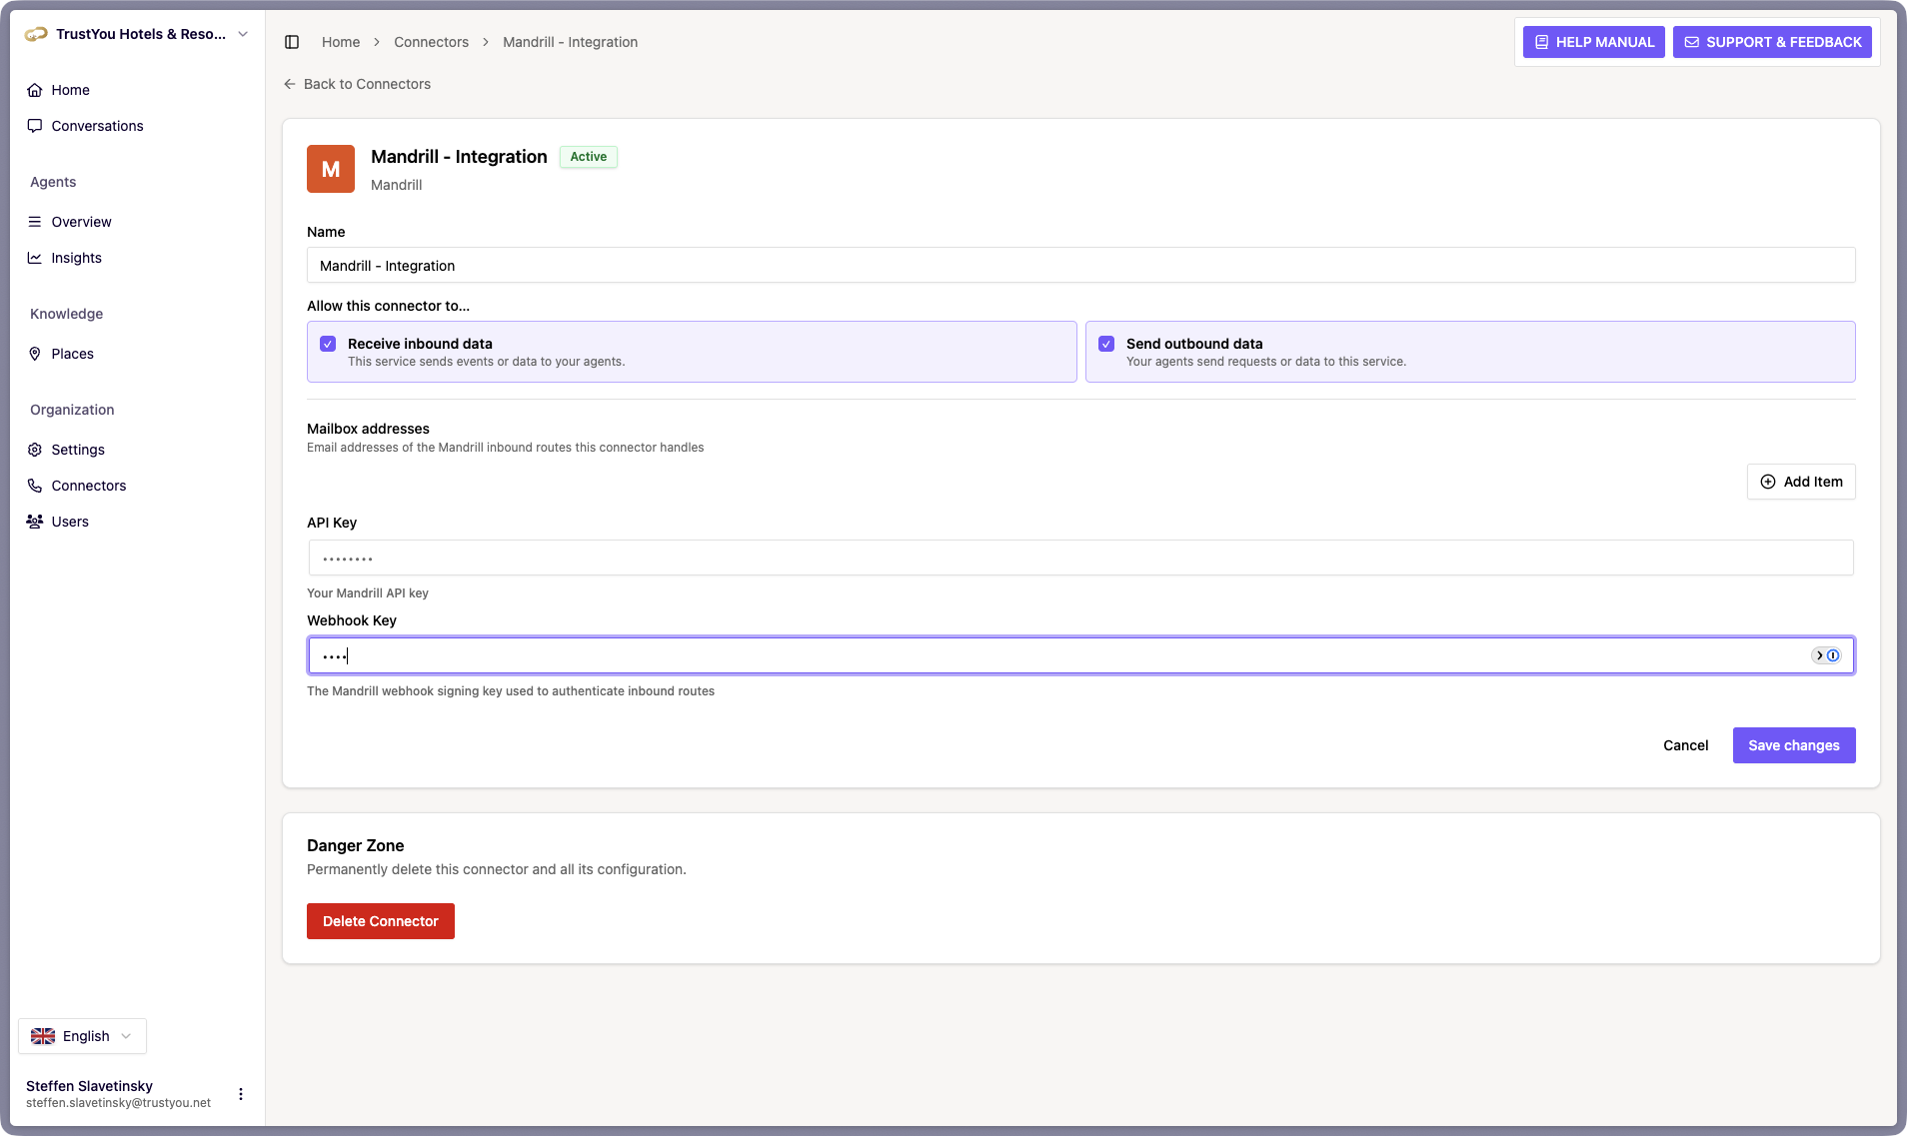Click the Danger Zone heading
Screen dimensions: 1907x1136
356,845
